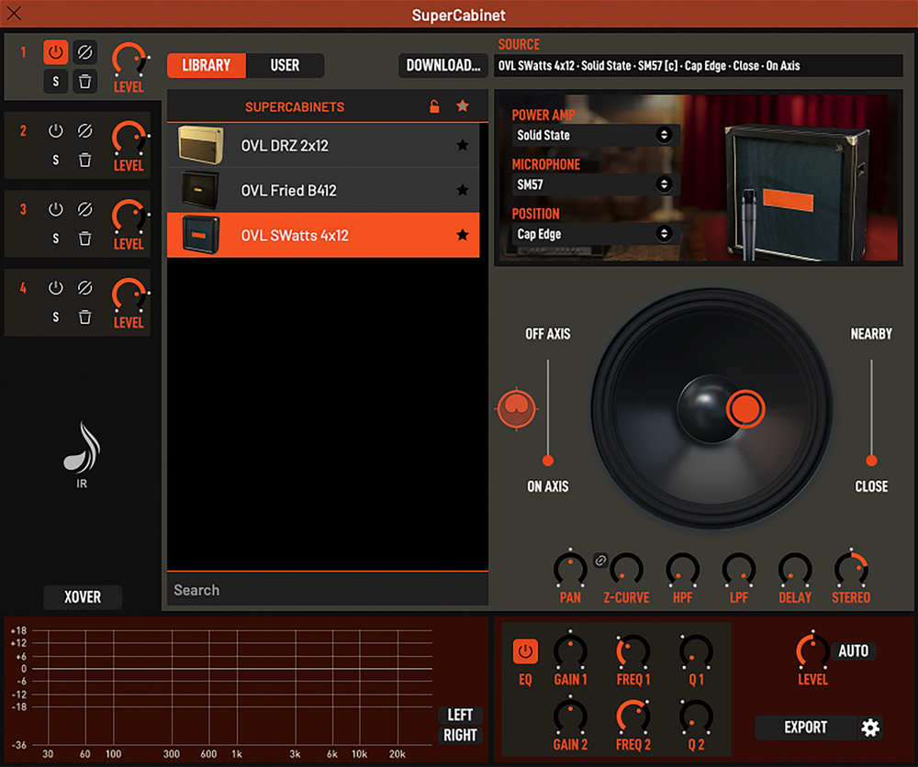Click the IR flame logo icon

(82, 449)
